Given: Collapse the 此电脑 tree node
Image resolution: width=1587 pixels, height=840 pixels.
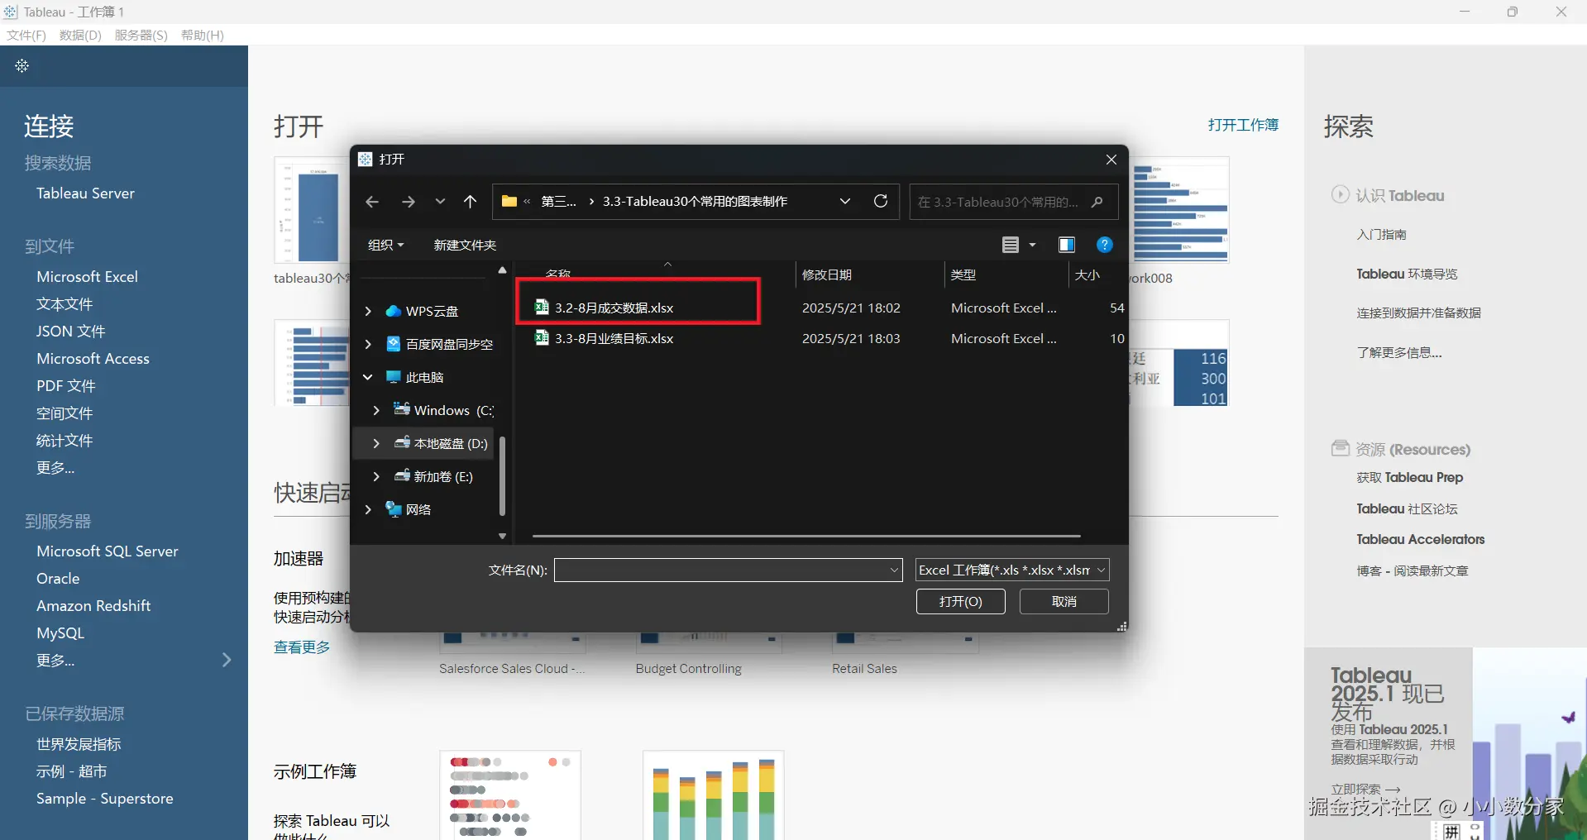Looking at the screenshot, I should tap(368, 377).
